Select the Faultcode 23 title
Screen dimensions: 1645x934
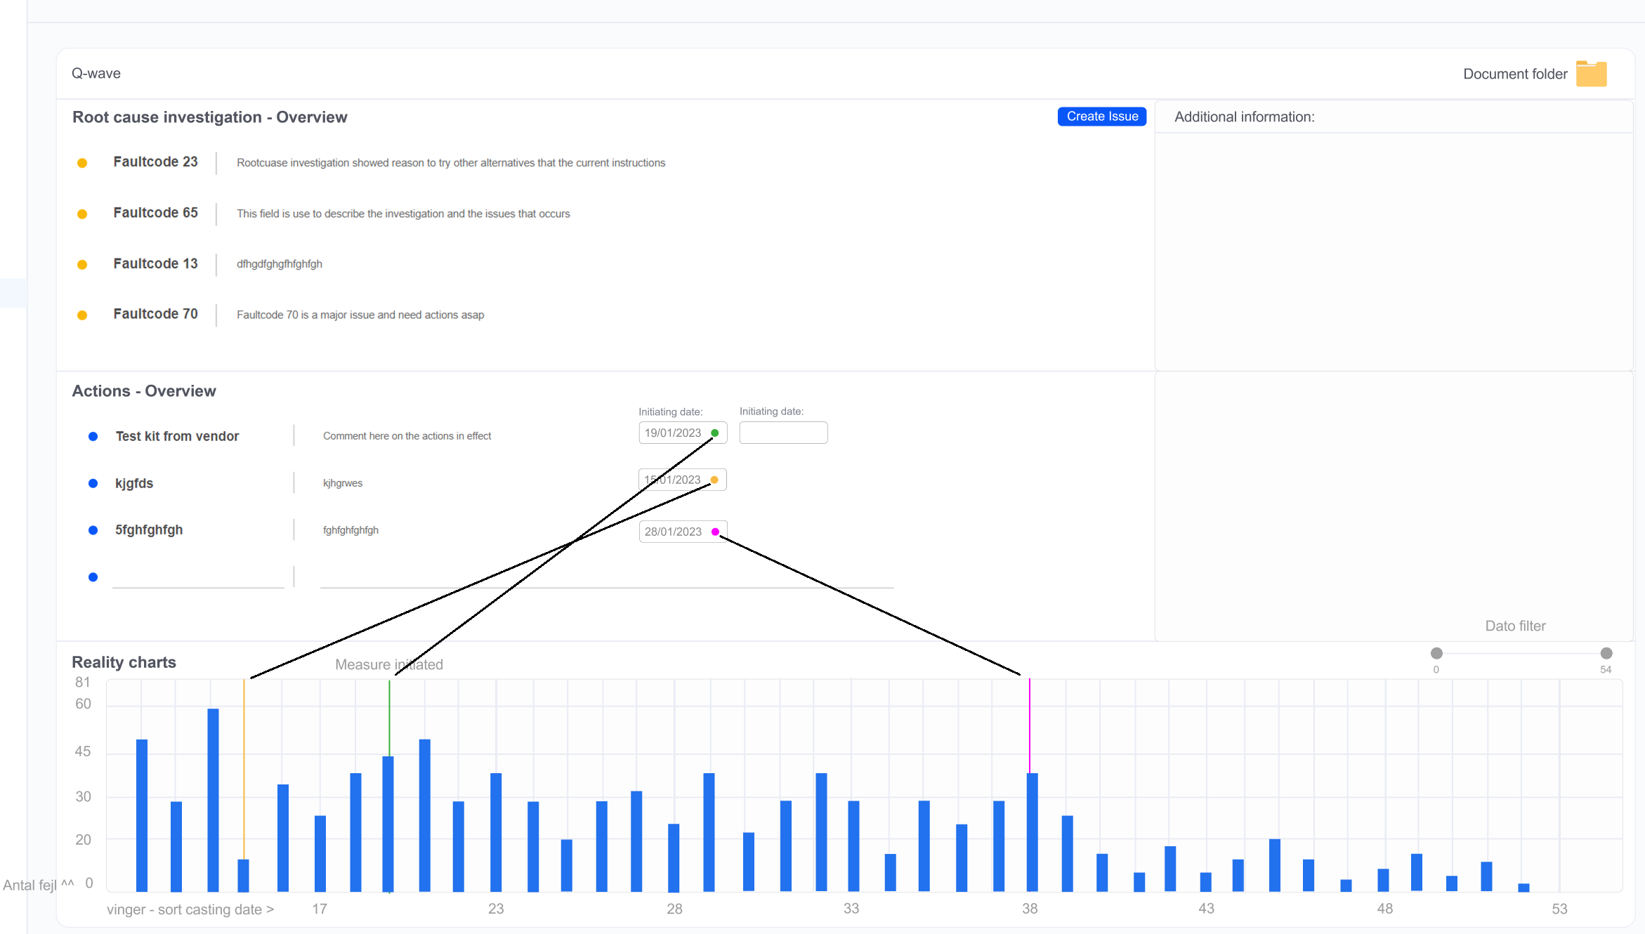(155, 162)
